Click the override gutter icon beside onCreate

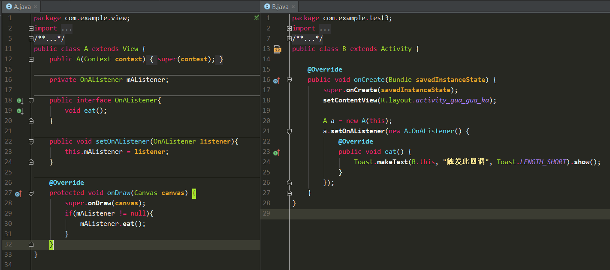pos(276,80)
